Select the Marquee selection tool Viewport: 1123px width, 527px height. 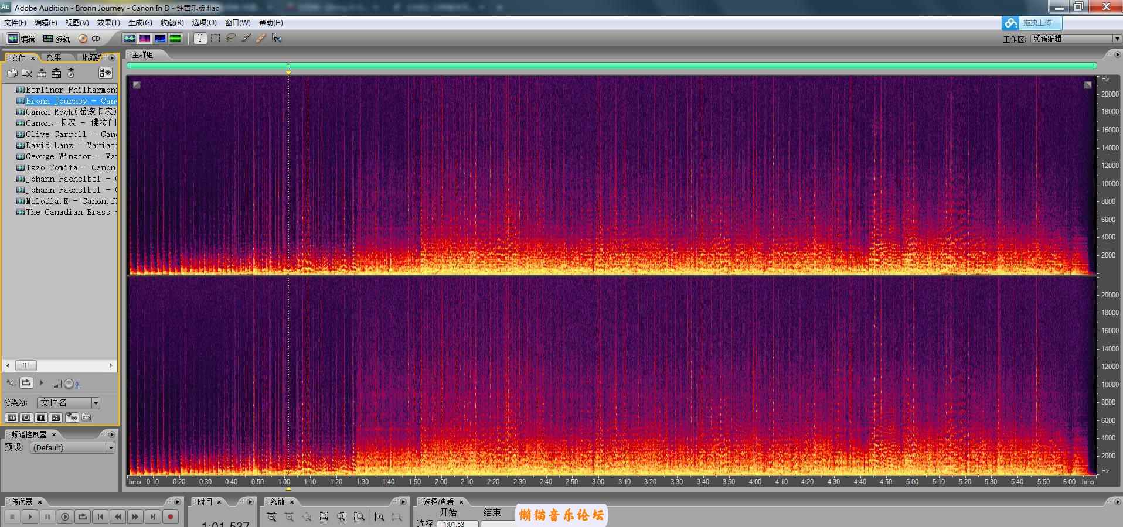216,39
